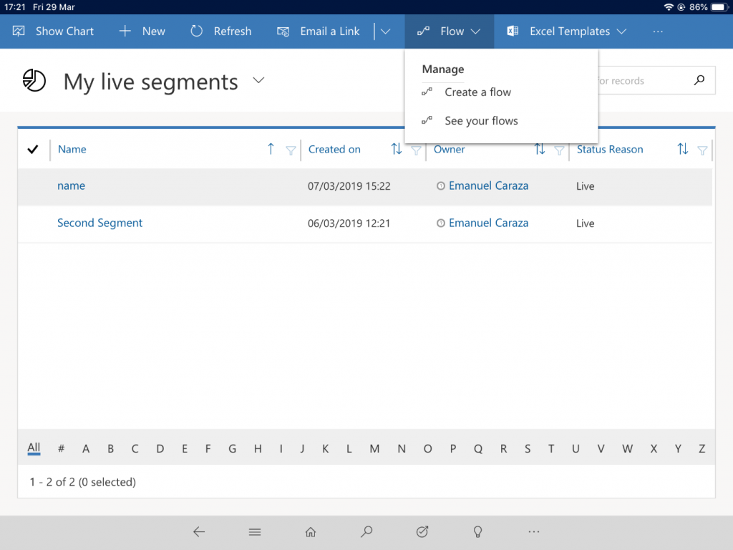
Task: Sort by the Created on column arrows
Action: pos(396,150)
